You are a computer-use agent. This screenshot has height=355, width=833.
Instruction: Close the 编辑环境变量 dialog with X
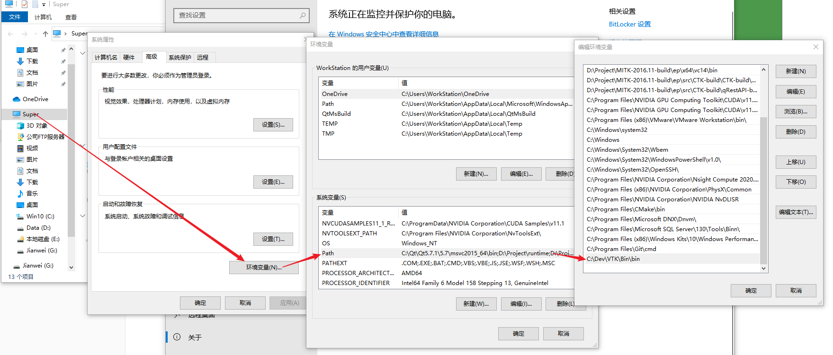(815, 47)
